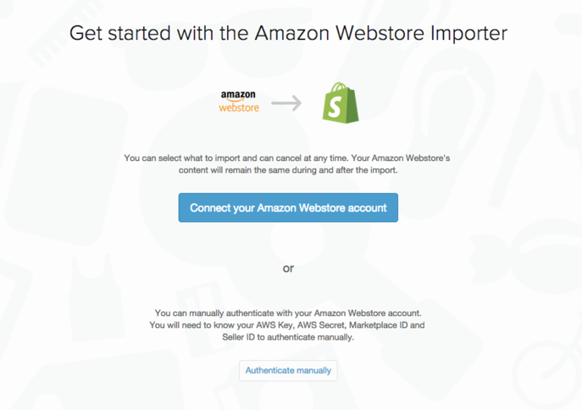
Task: Click 'content will remain the same' line
Action: 288,170
